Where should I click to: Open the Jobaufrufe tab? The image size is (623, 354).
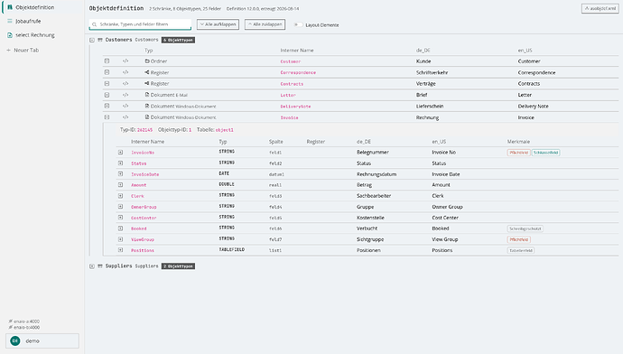tap(28, 21)
